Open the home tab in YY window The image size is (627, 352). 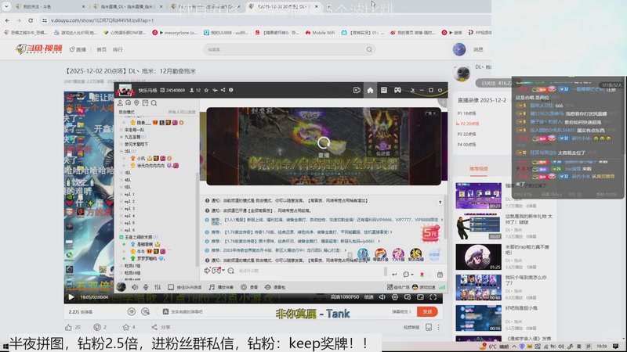pyautogui.click(x=370, y=90)
